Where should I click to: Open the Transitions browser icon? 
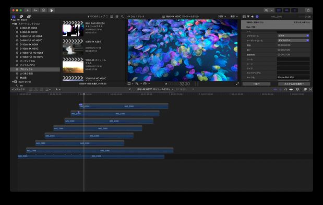coord(310,89)
